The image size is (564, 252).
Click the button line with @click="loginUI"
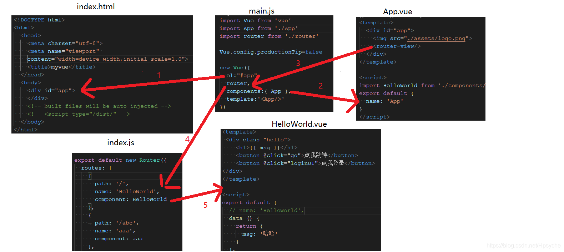tap(306, 163)
